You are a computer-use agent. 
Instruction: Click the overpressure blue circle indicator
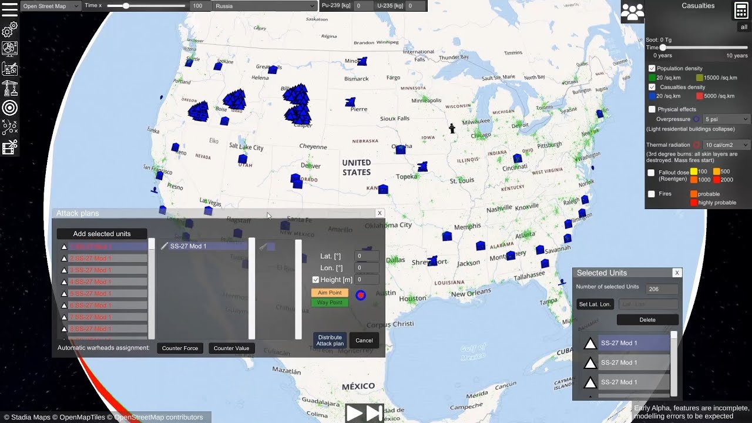point(696,119)
